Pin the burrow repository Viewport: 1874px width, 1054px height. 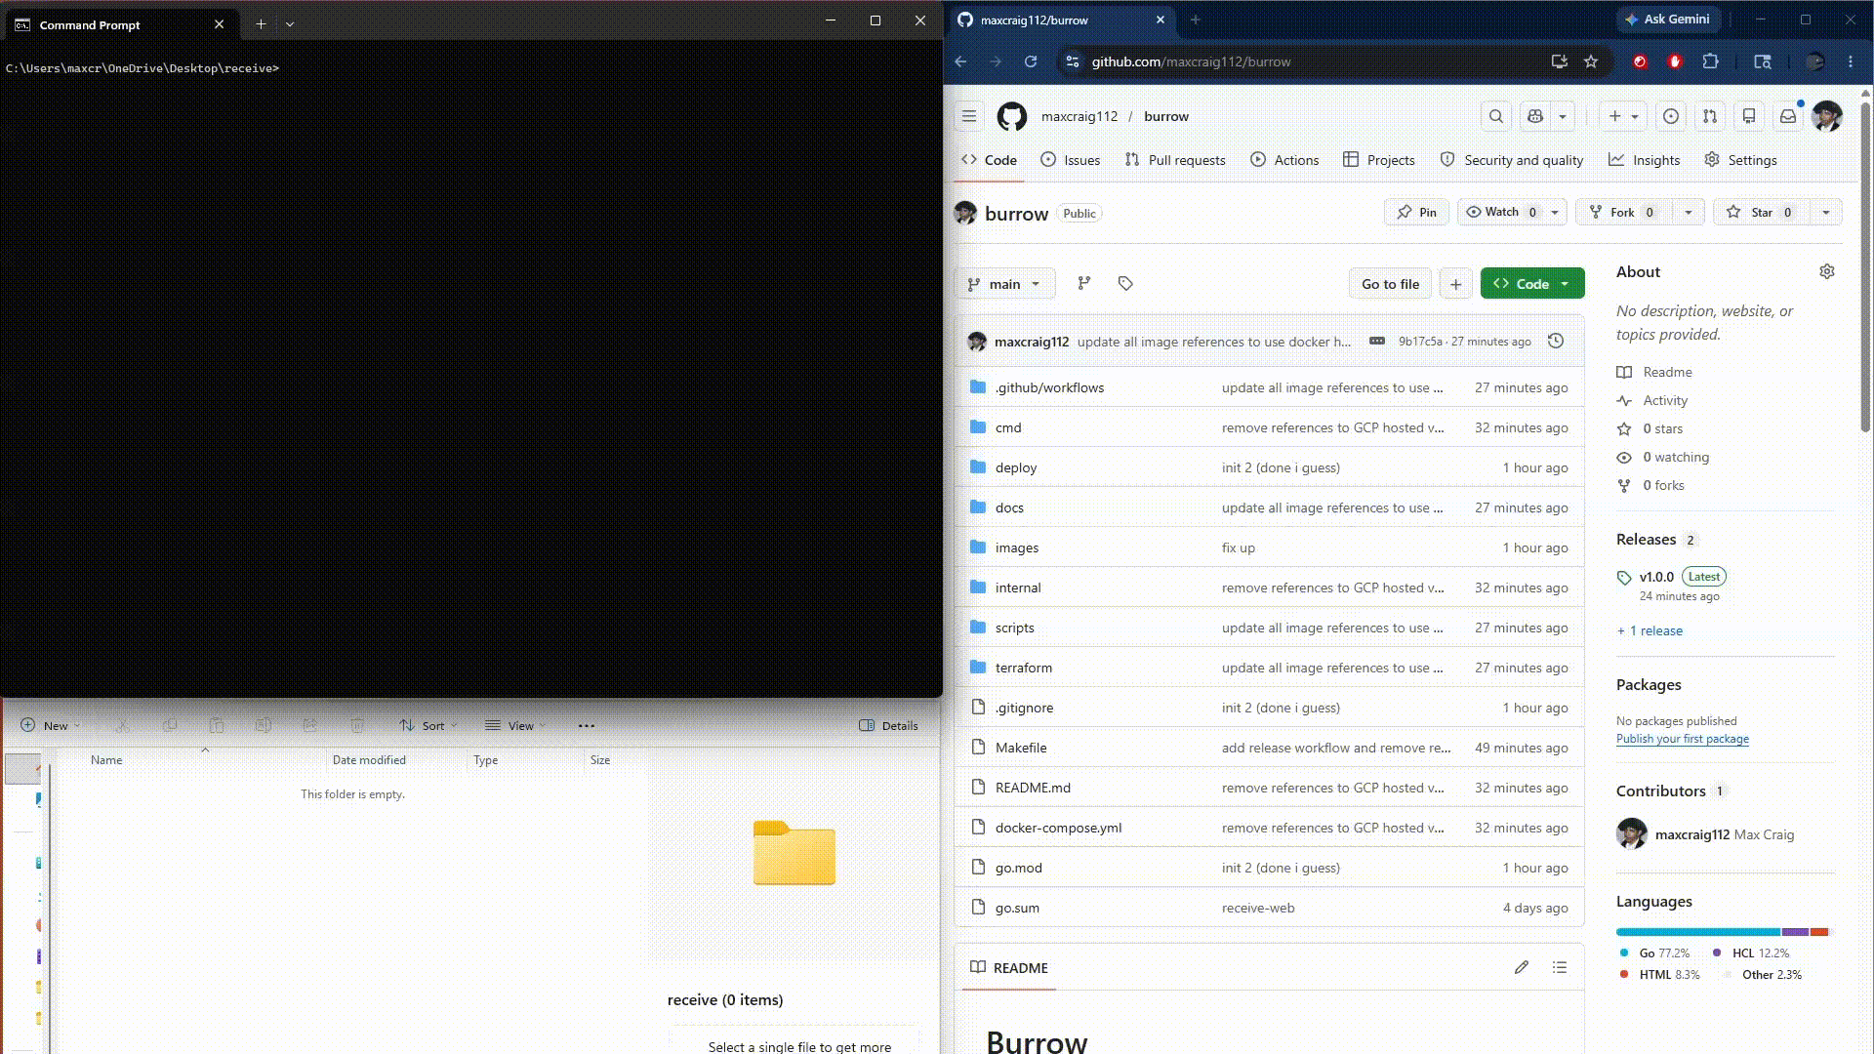click(x=1416, y=212)
